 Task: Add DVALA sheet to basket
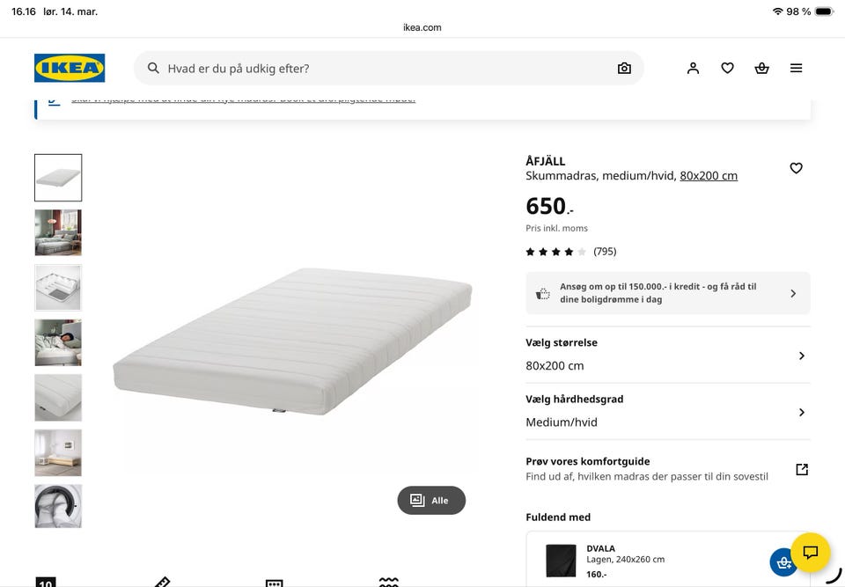pyautogui.click(x=783, y=562)
